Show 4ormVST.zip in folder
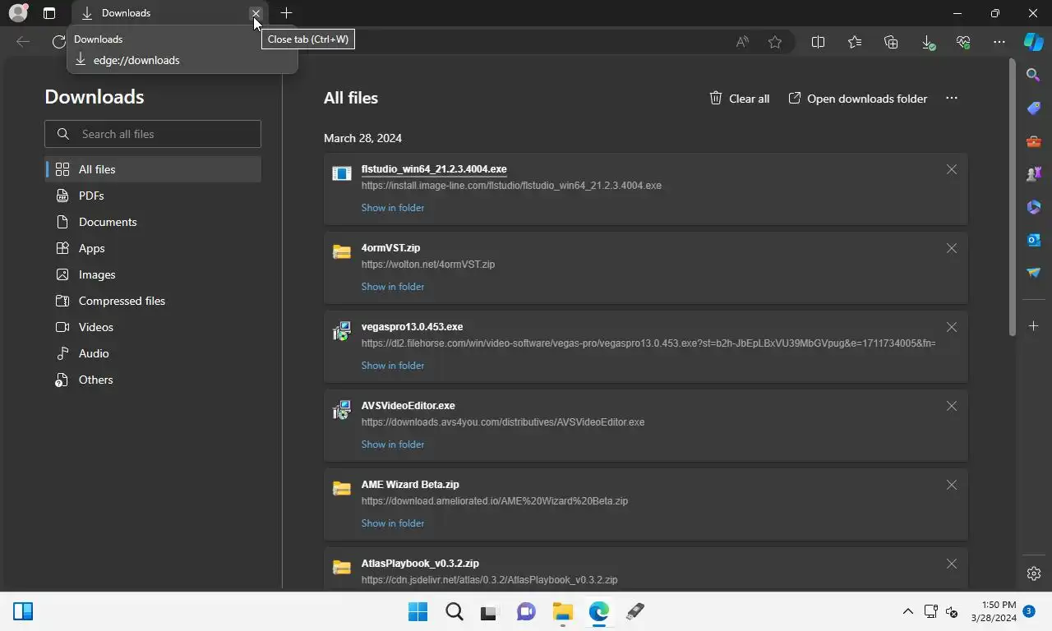Viewport: 1052px width, 631px height. [393, 287]
